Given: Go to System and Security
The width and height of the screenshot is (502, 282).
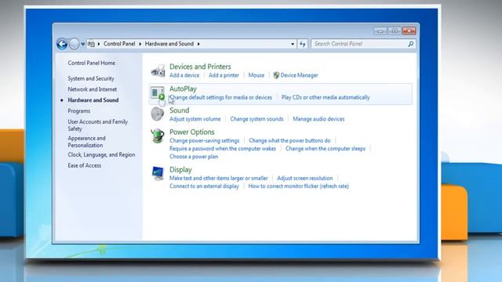Looking at the screenshot, I should 91,78.
